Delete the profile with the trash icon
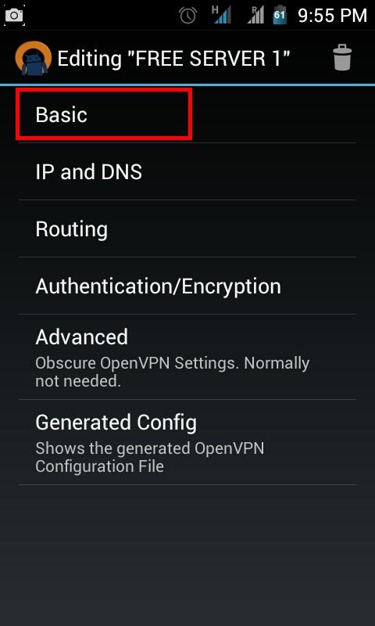The image size is (375, 626). [342, 57]
